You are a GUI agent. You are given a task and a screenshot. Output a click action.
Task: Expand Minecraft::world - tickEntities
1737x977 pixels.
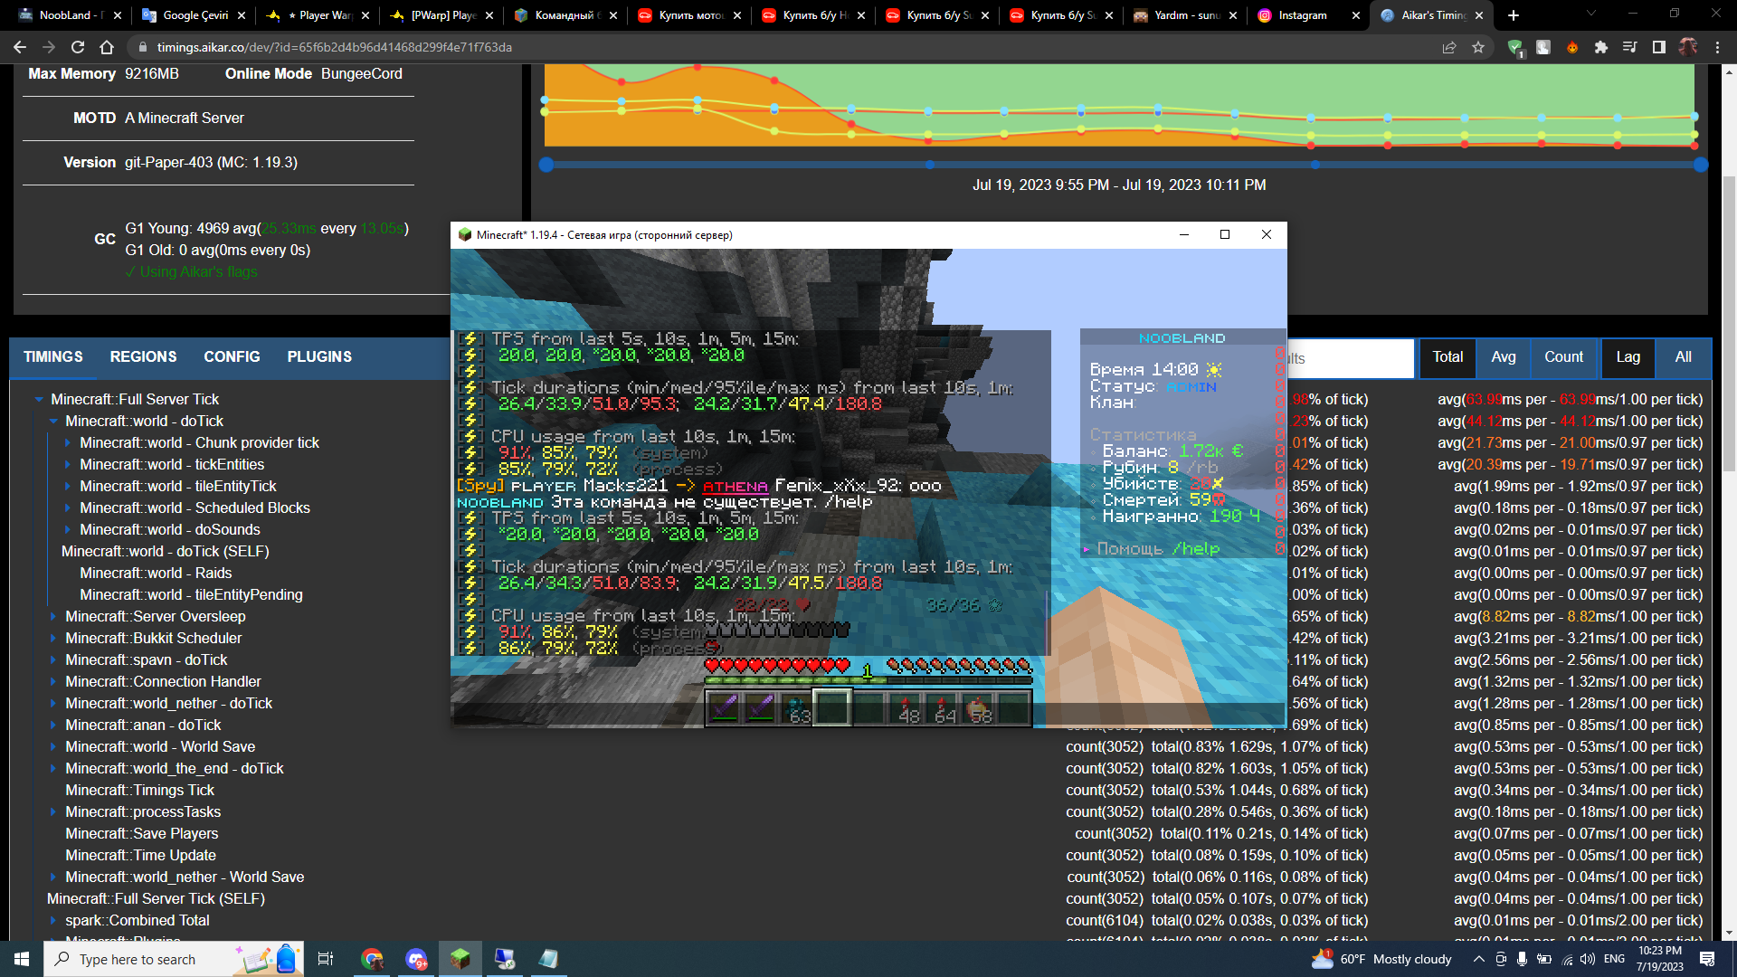pyautogui.click(x=68, y=464)
